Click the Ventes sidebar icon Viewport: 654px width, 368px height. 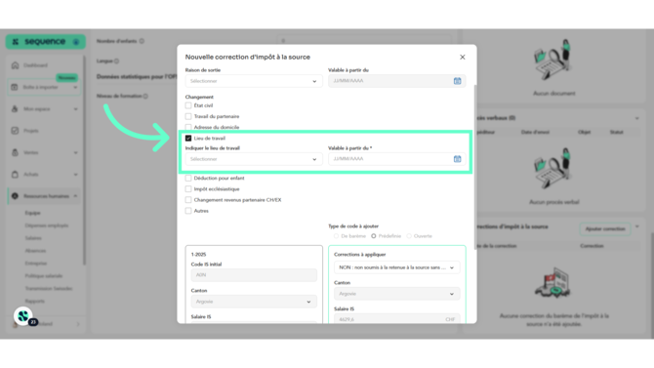point(15,152)
